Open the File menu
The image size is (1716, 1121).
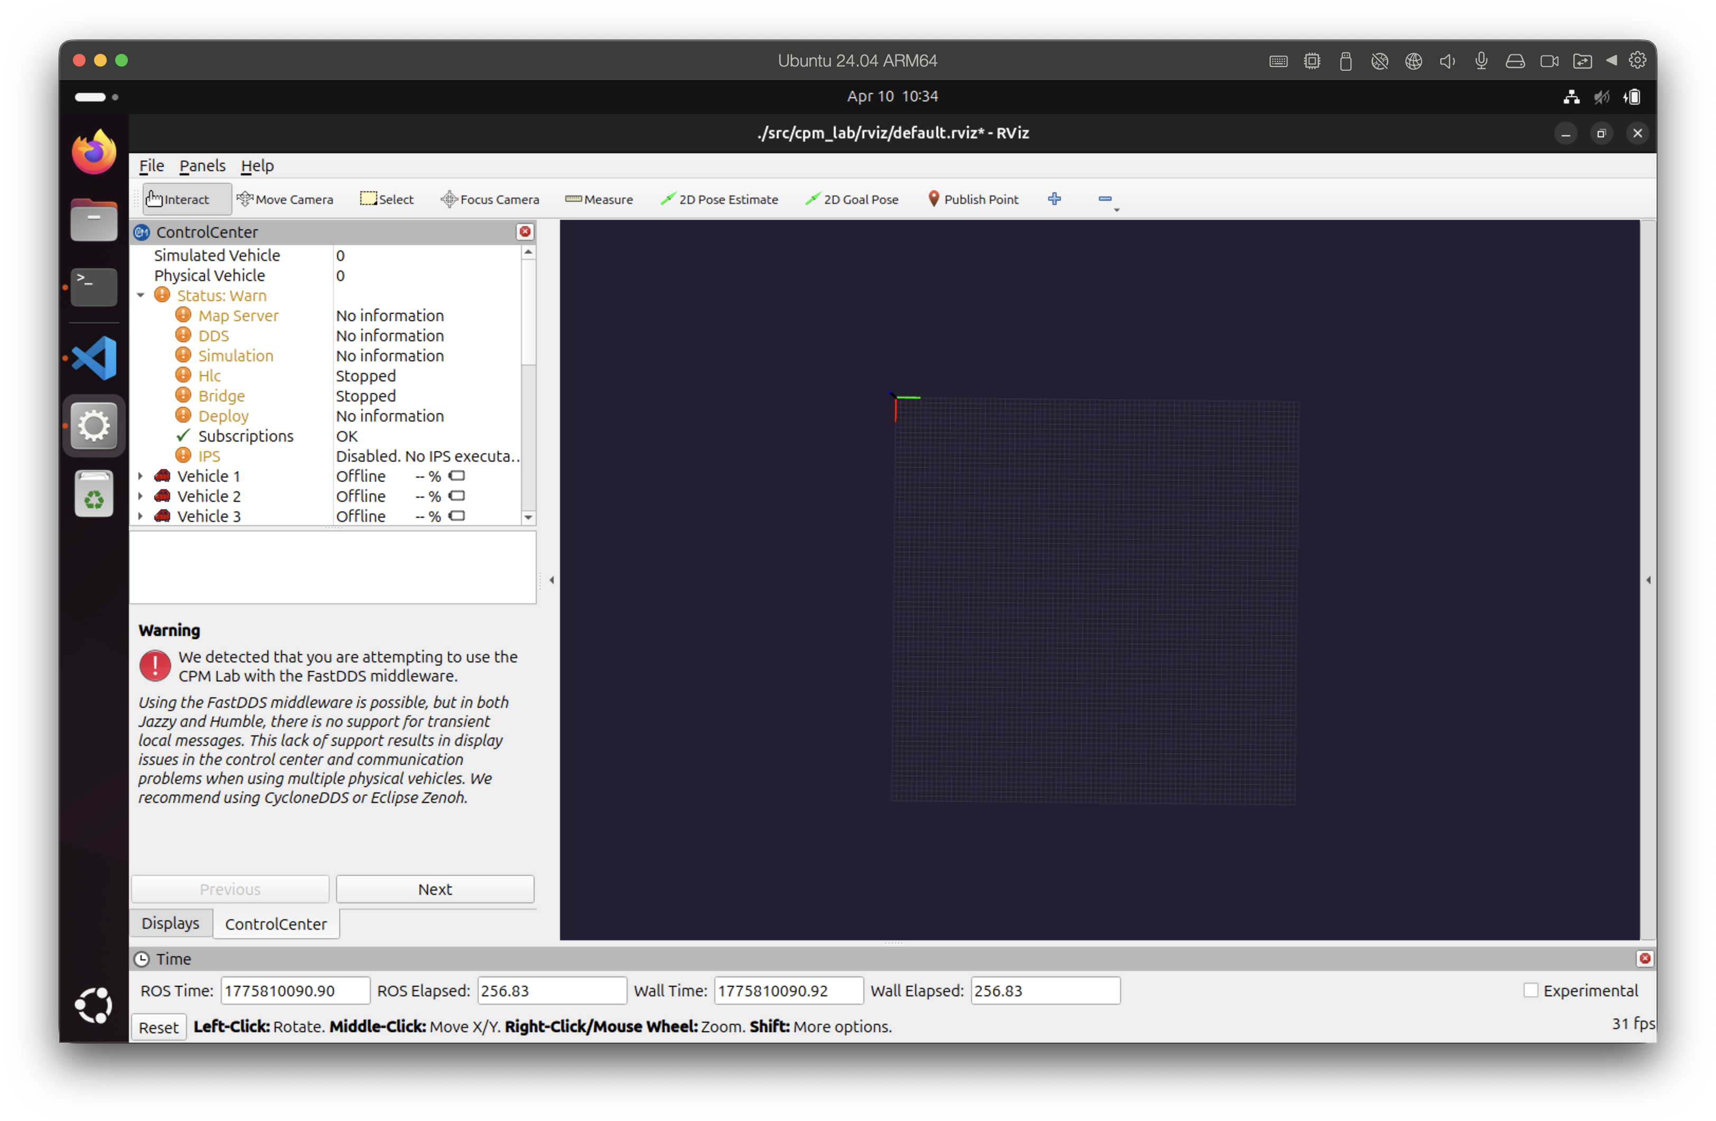tap(152, 166)
